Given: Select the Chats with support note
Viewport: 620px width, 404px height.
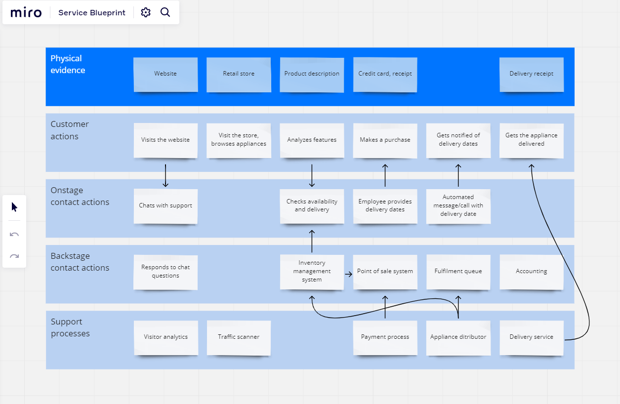Looking at the screenshot, I should (165, 206).
